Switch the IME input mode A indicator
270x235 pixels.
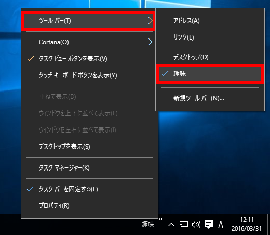point(221,225)
